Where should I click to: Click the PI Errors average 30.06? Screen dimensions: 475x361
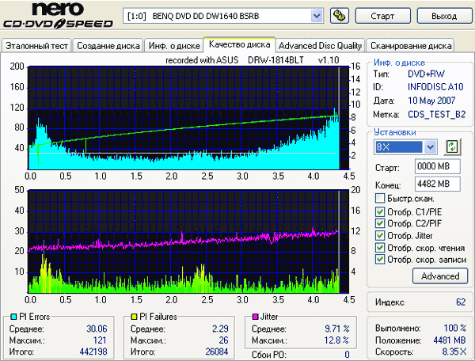tap(97, 329)
